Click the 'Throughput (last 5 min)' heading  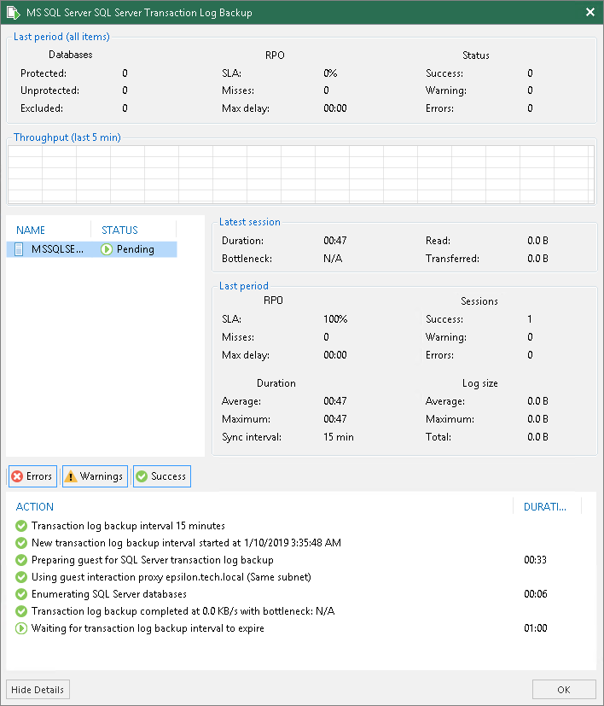(x=67, y=137)
